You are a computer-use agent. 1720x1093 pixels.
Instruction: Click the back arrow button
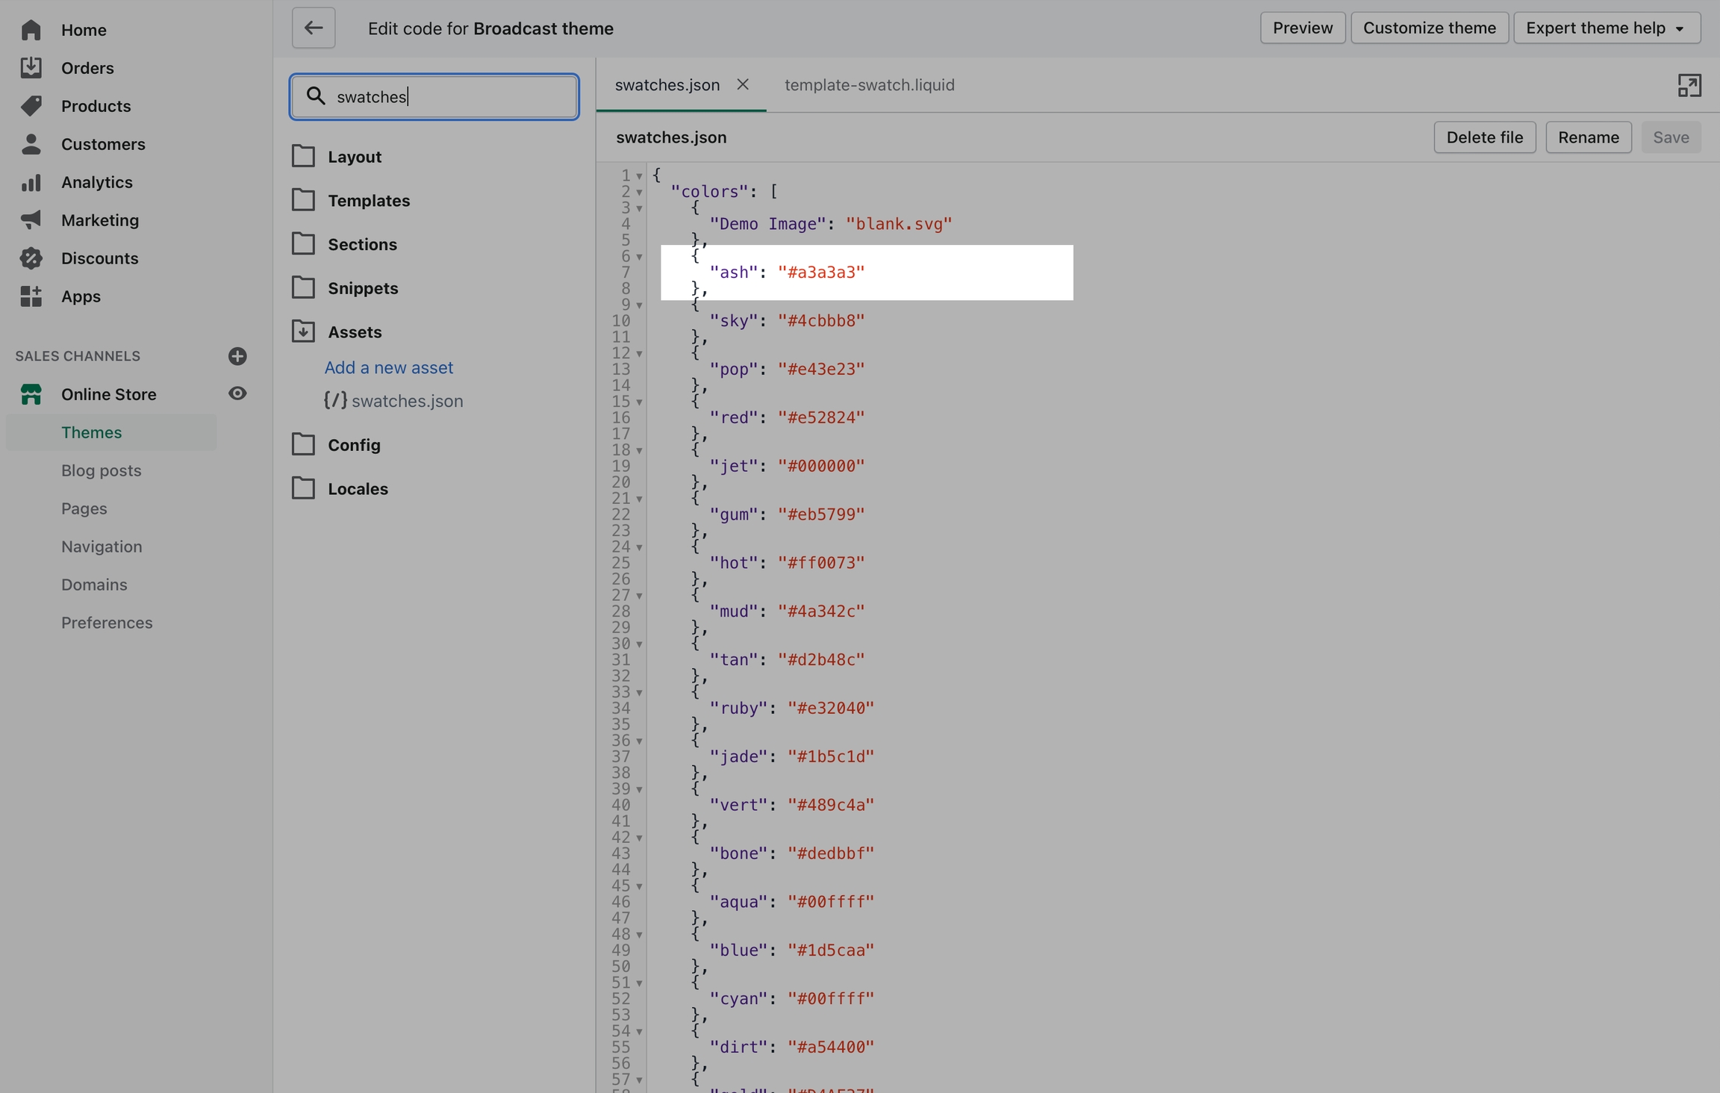(313, 28)
